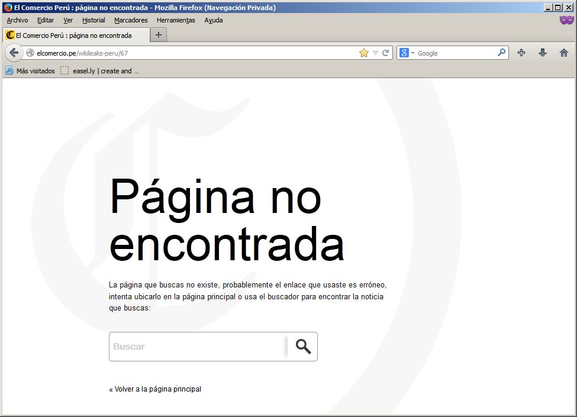
Task: Close the Firefox window
Action: 569,7
